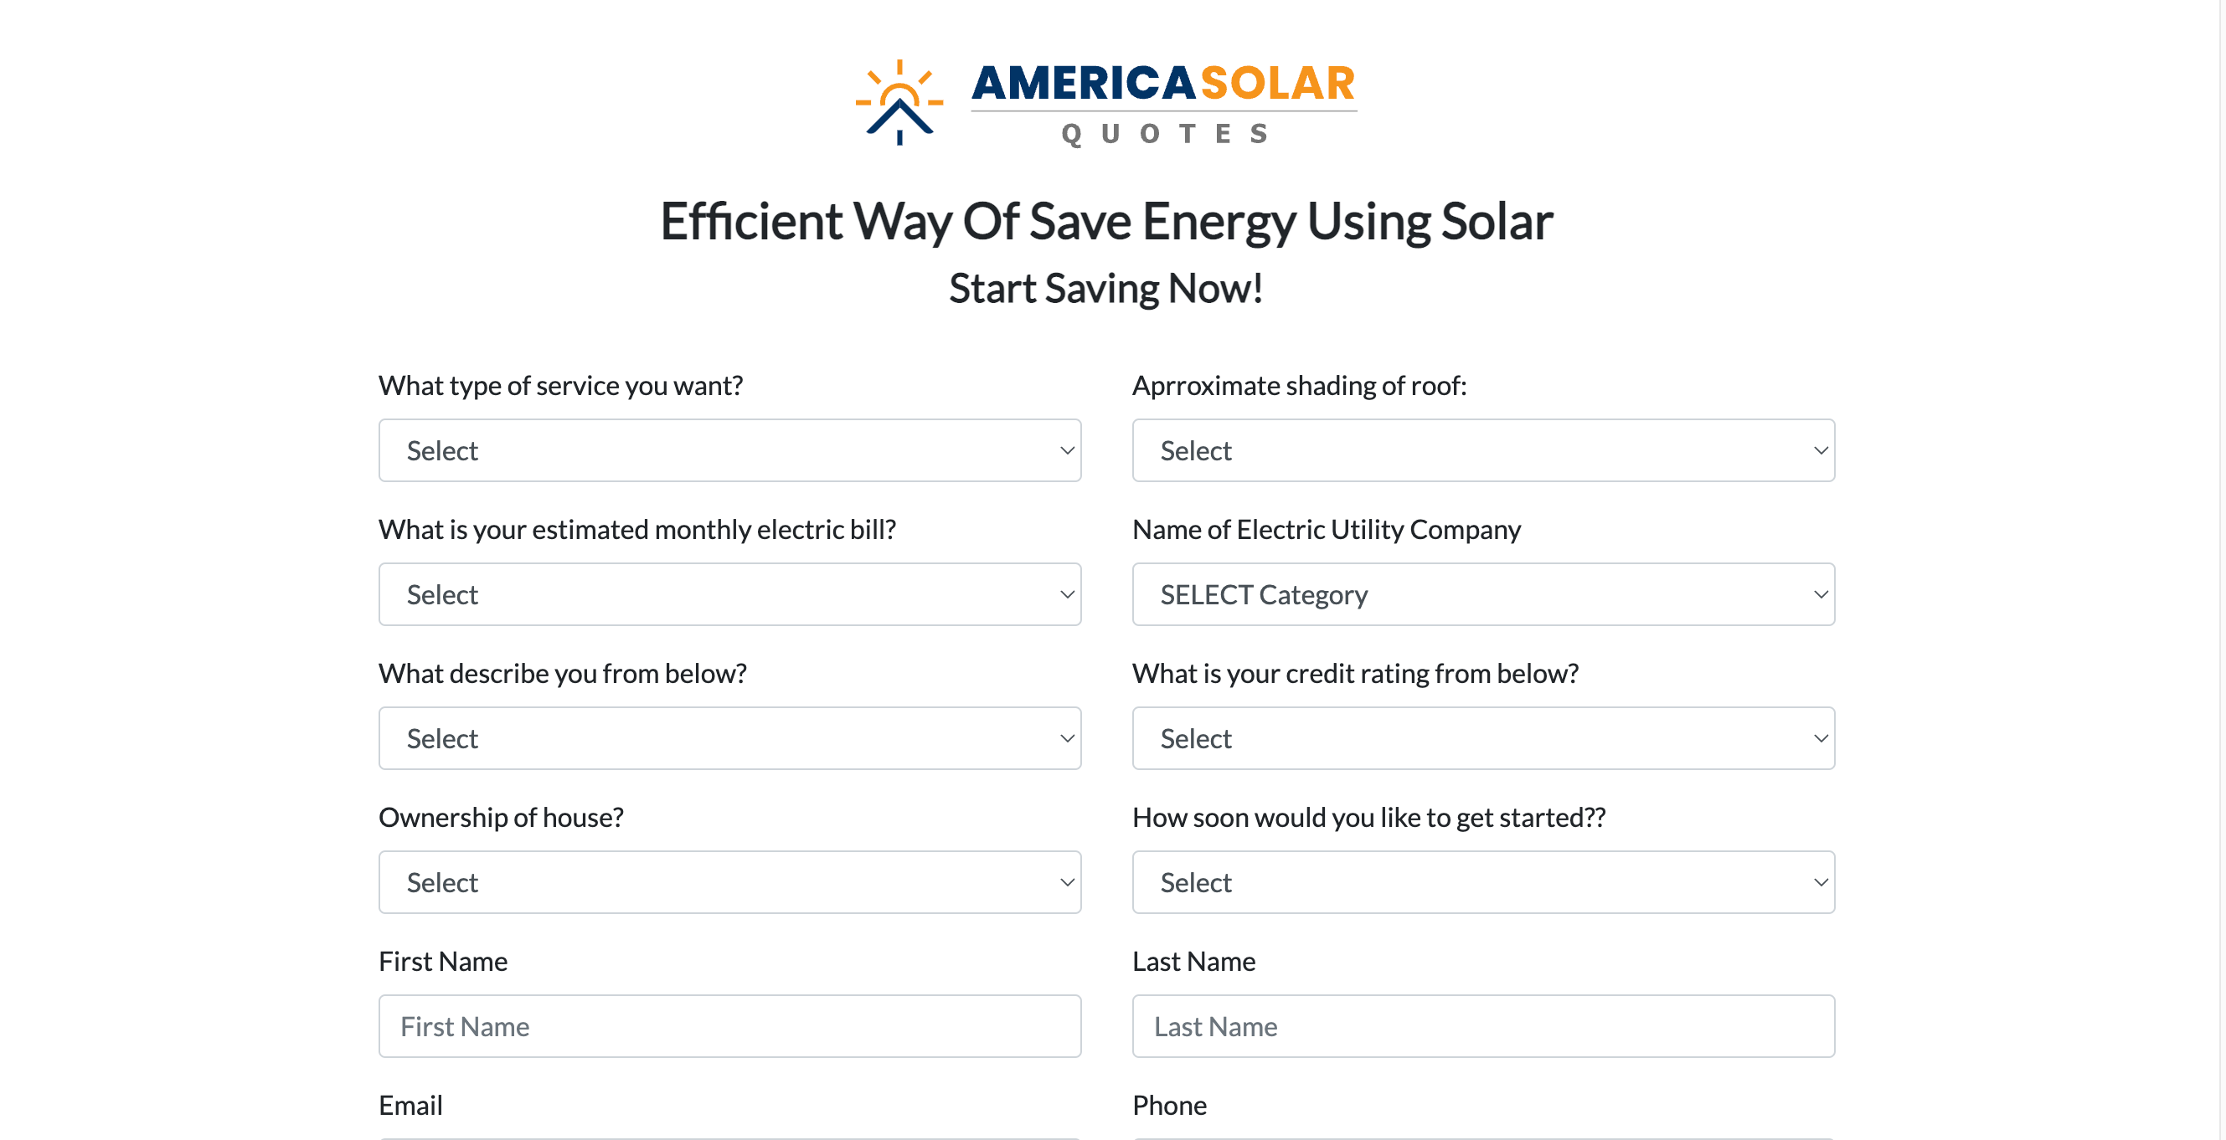This screenshot has width=2226, height=1140.
Task: Click the page vertical scrollbar on right edge
Action: pyautogui.click(x=2221, y=570)
